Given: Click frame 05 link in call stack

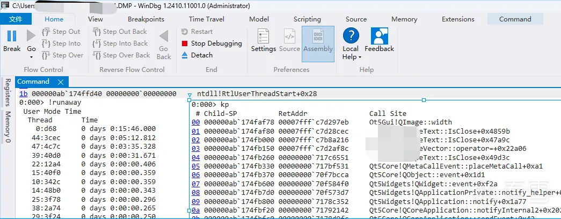Looking at the screenshot, I should [x=196, y=166].
